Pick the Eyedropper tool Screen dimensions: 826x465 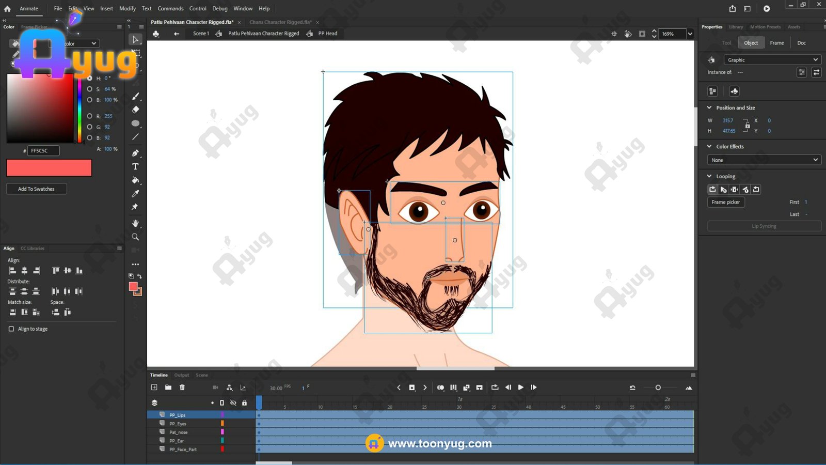[x=135, y=194]
